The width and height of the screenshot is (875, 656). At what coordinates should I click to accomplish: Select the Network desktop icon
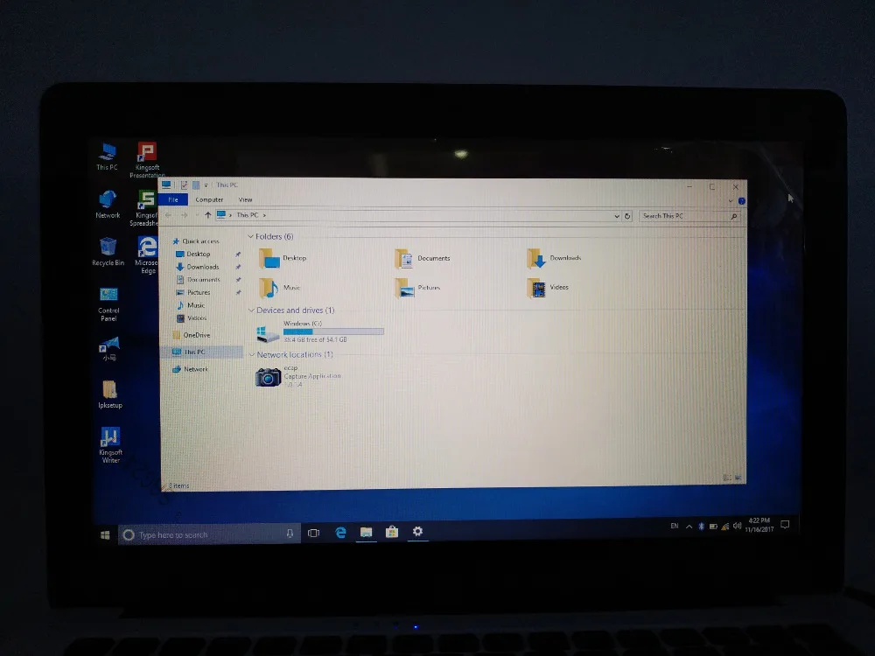[x=108, y=204]
